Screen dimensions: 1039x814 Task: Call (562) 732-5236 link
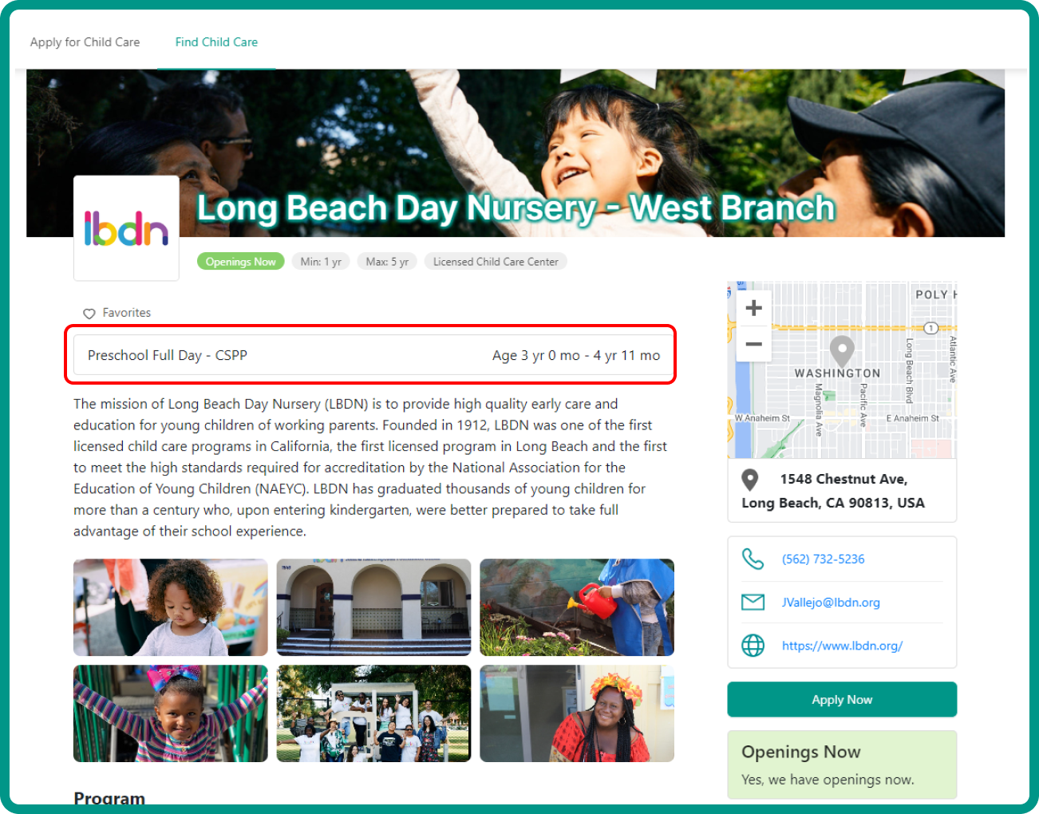tap(823, 559)
